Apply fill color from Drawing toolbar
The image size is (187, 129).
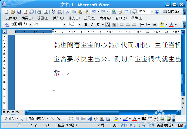click(116, 119)
